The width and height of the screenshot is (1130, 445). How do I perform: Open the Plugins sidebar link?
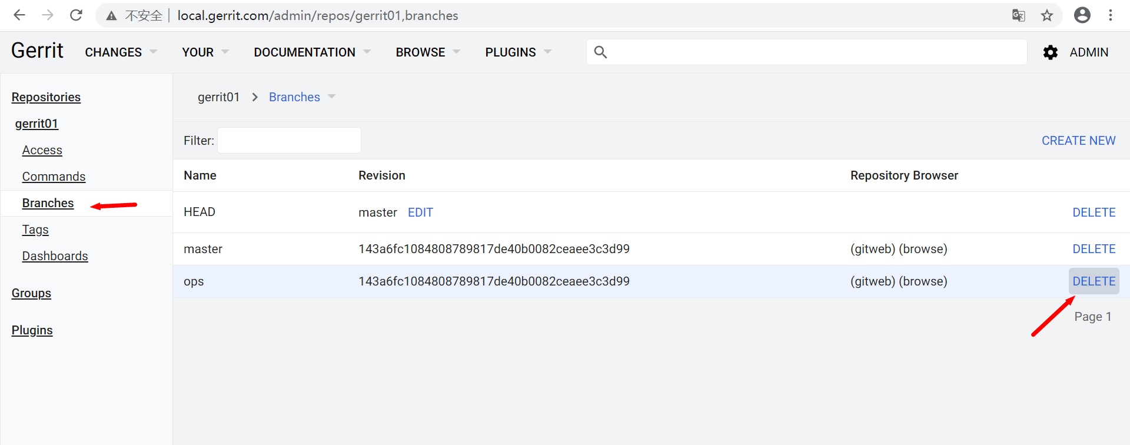[32, 330]
